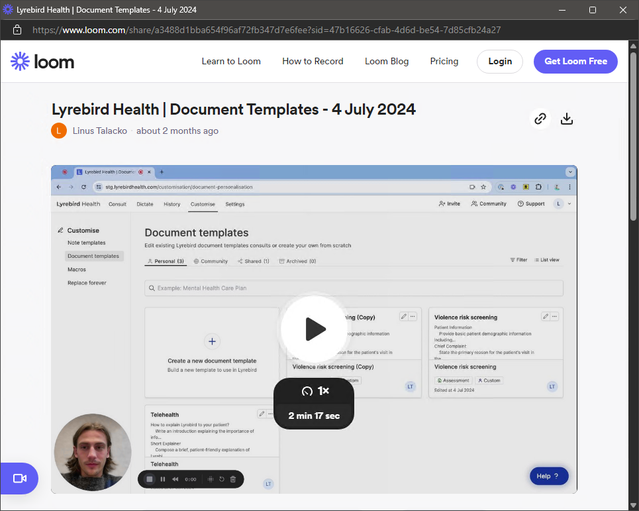
Task: Click the presenter webcam bubble
Action: [93, 452]
